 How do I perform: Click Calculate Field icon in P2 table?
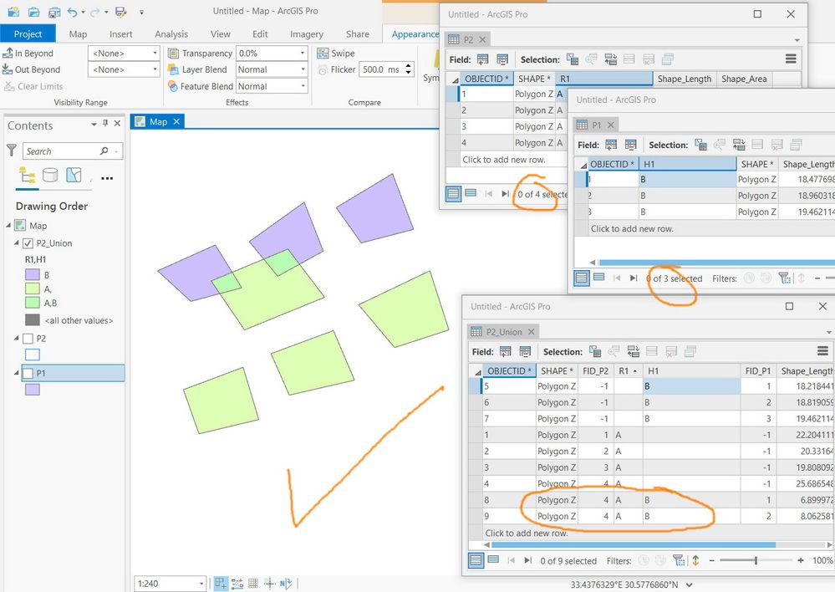click(502, 59)
